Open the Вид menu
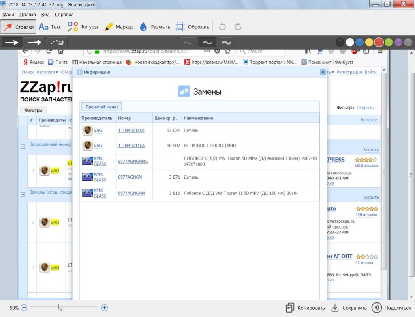Image resolution: width=415 pixels, height=317 pixels. pos(45,15)
